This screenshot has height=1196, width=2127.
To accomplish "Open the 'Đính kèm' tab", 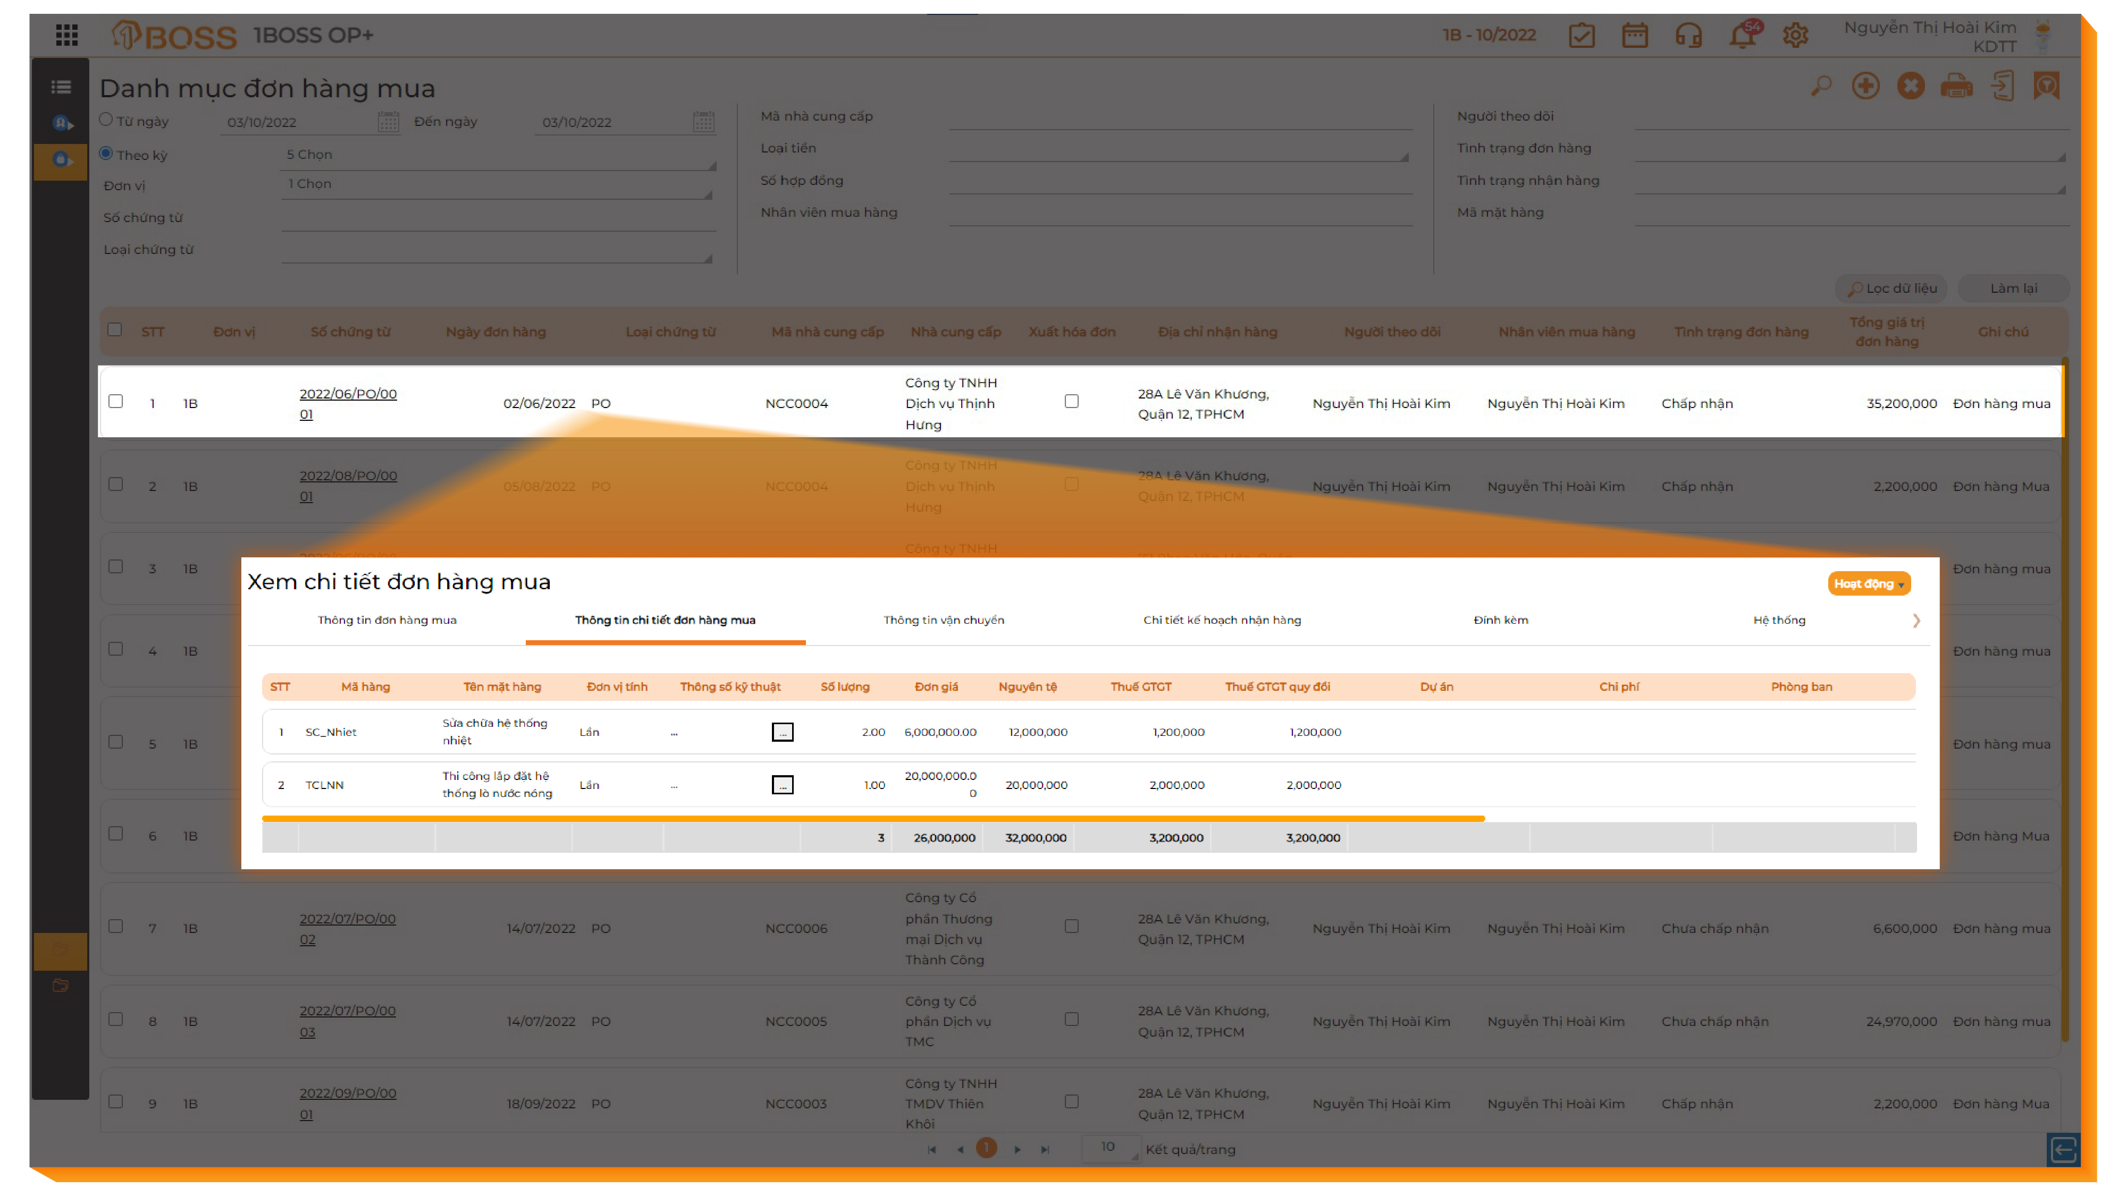I will click(x=1500, y=620).
